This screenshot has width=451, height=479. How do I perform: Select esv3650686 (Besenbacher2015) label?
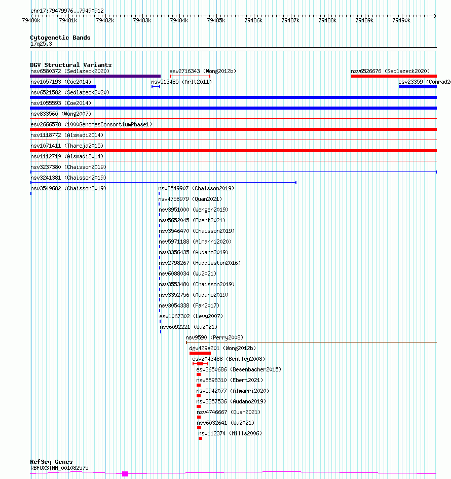239,369
